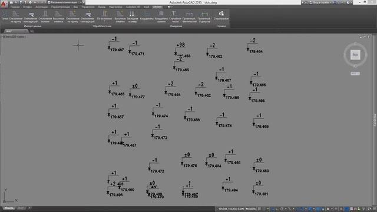Open the О программе info button
Screen dimensions: 377x212
click(221, 15)
